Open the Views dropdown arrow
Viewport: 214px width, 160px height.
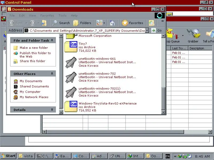(104, 23)
